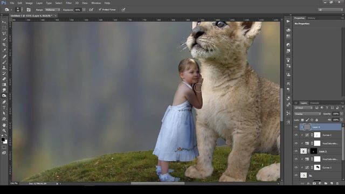Image resolution: width=345 pixels, height=194 pixels.
Task: Open the File menu
Action: (x=12, y=3)
